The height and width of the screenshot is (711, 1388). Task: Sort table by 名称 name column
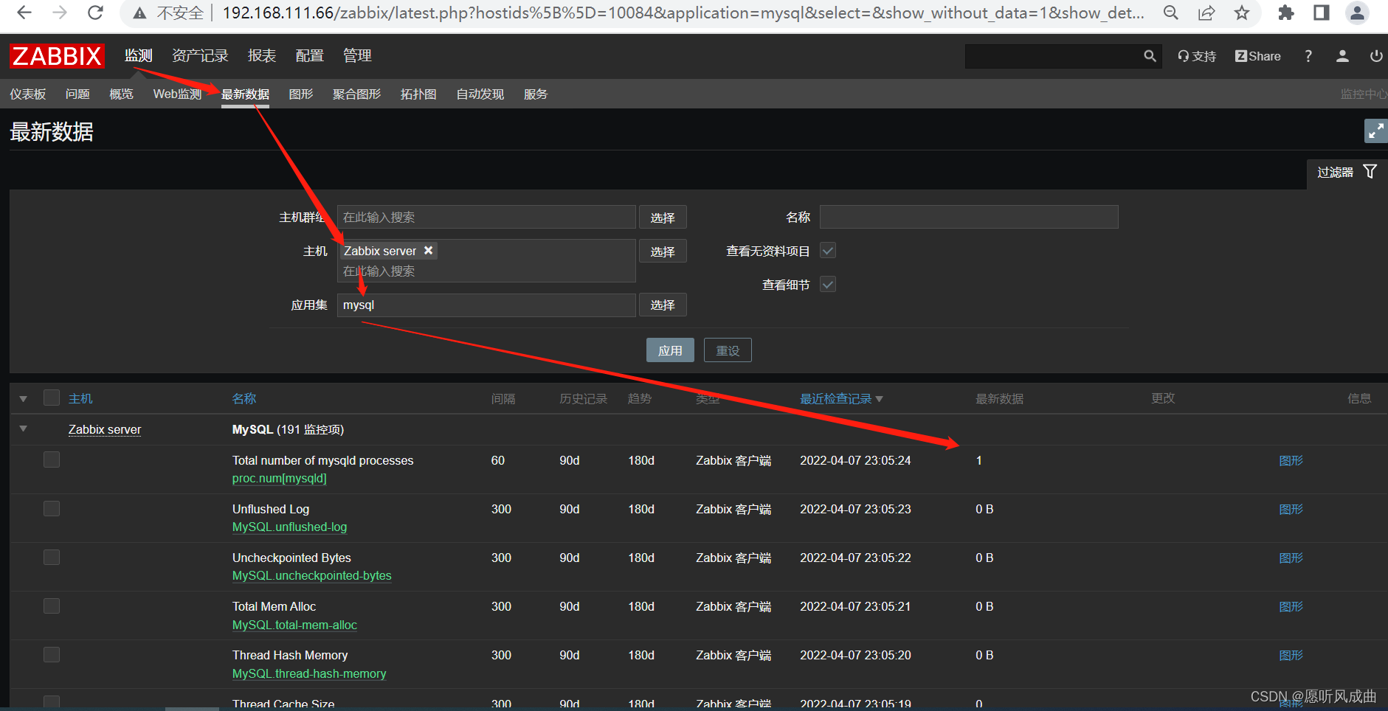244,398
